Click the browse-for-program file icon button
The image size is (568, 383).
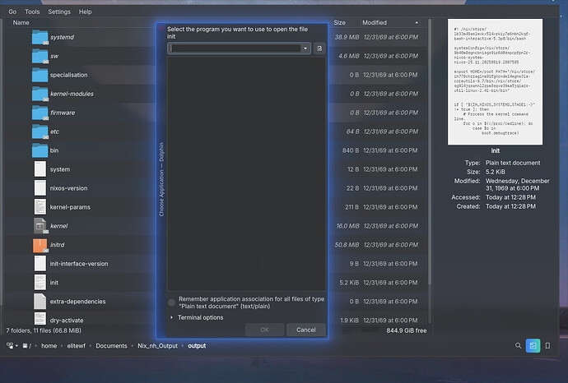coord(319,48)
